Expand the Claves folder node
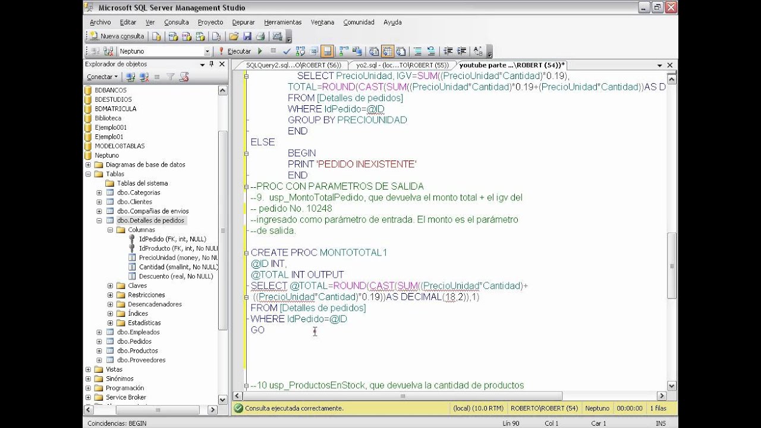 pyautogui.click(x=110, y=286)
